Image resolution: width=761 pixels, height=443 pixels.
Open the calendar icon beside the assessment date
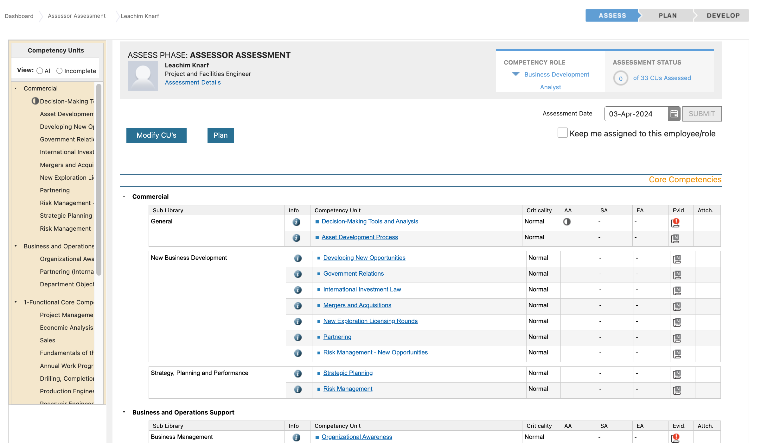[674, 114]
